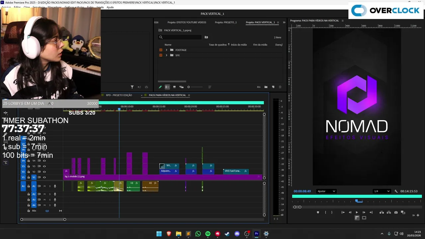The width and height of the screenshot is (425, 239).
Task: Mute audio track A1
Action: click(44, 186)
